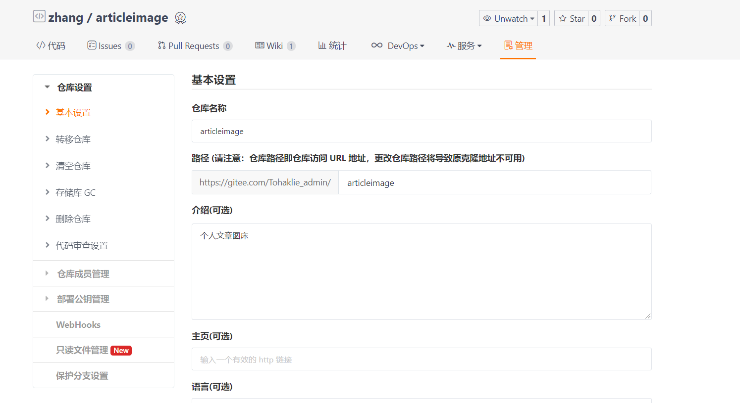This screenshot has width=740, height=403.
Task: Open the 服务 dropdown menu
Action: (464, 45)
